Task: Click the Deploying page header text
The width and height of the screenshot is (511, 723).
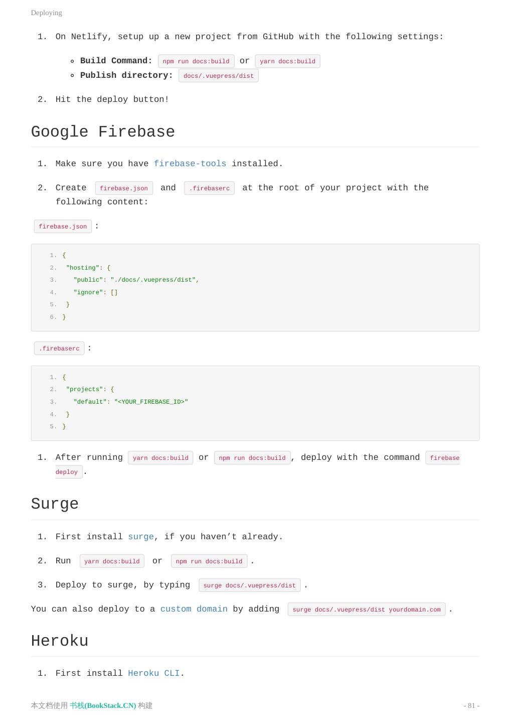Action: (46, 13)
